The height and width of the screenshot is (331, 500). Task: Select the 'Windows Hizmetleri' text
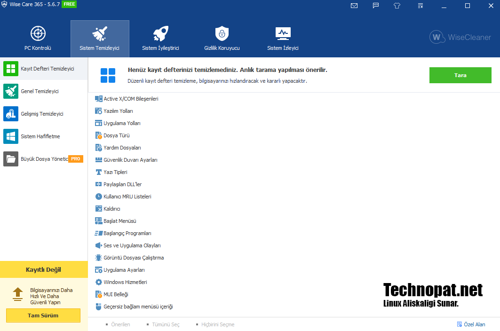coord(125,282)
